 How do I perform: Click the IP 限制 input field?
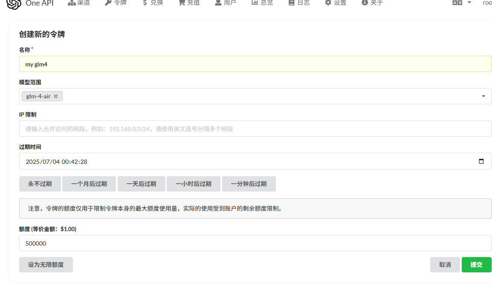255,129
